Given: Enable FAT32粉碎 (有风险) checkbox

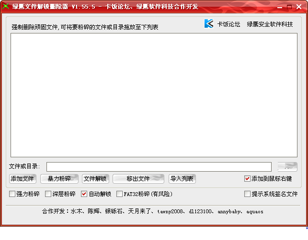Looking at the screenshot, I should click(120, 194).
